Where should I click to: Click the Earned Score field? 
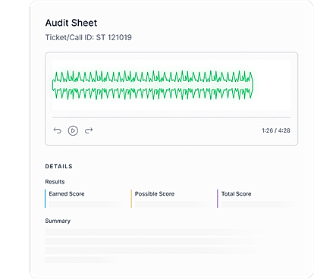tap(85, 199)
